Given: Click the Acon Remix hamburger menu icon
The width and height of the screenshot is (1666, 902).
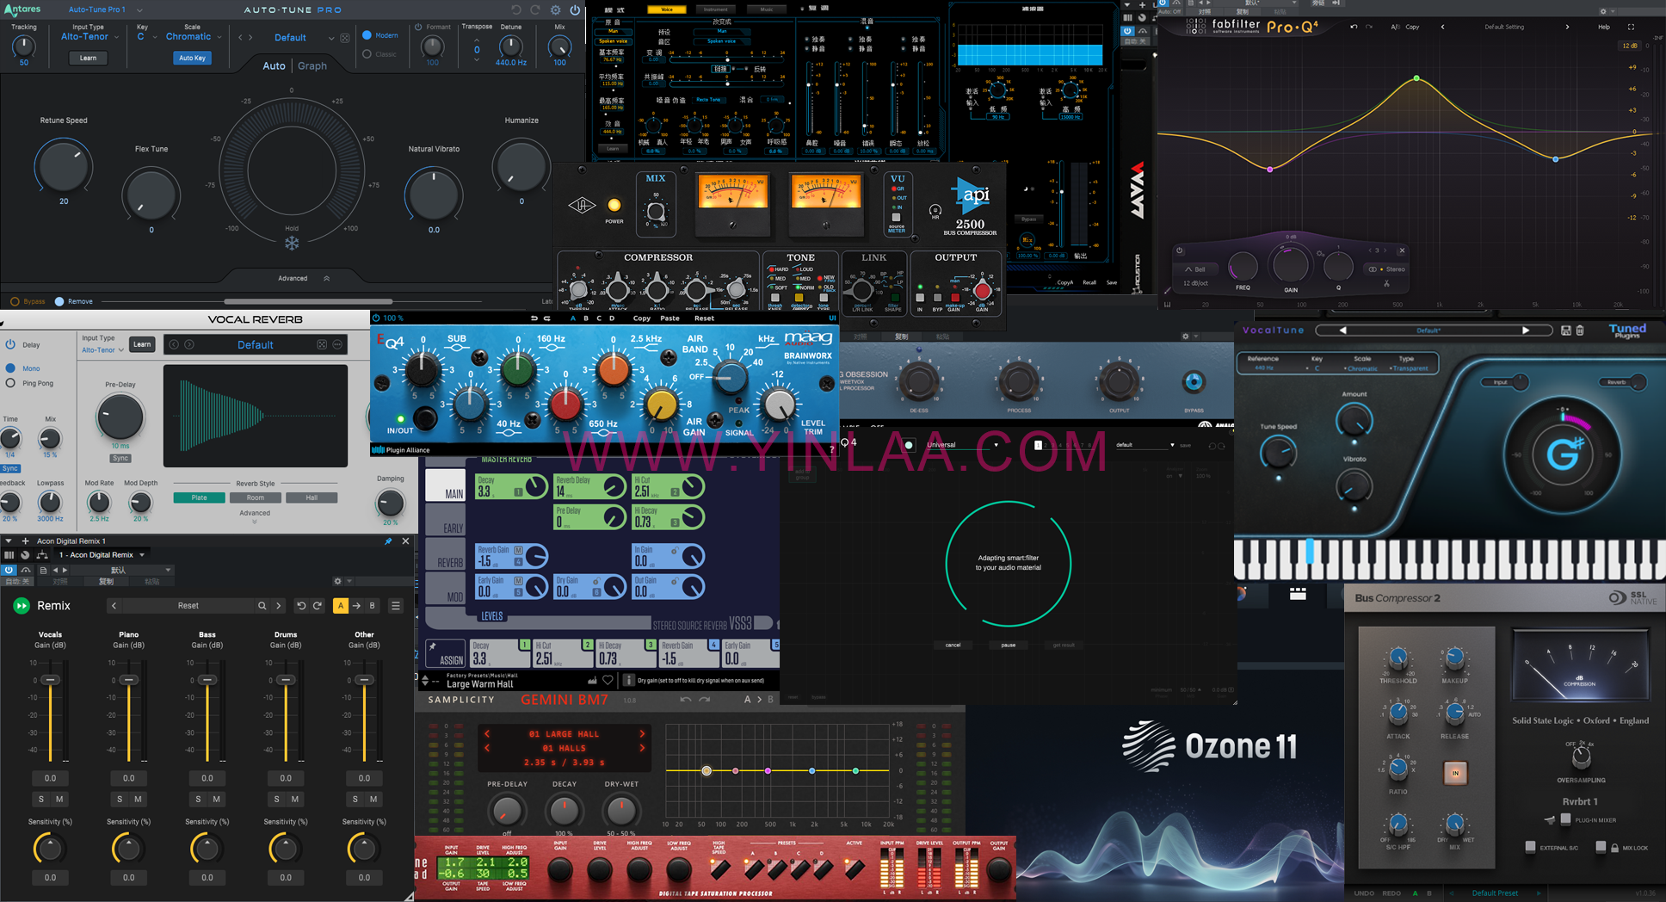Looking at the screenshot, I should [x=396, y=606].
